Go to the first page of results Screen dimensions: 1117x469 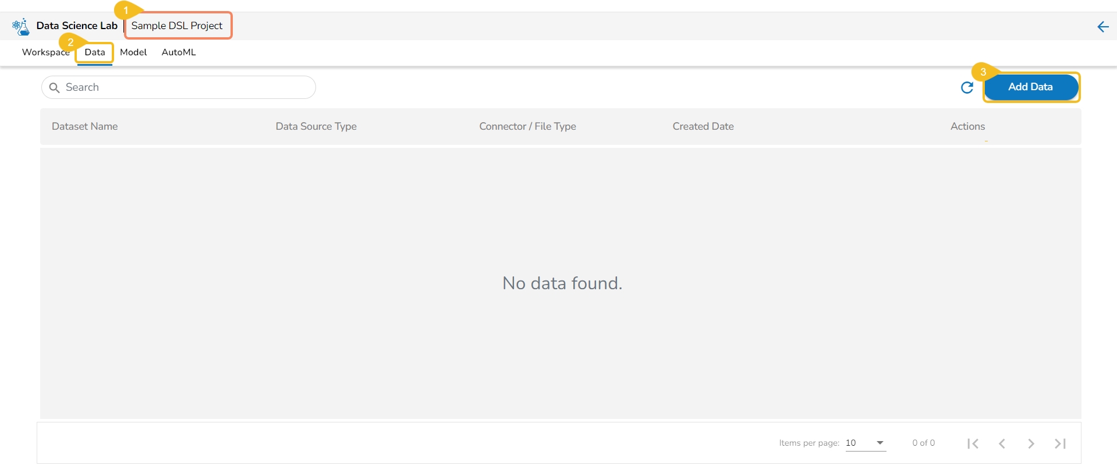coord(973,443)
